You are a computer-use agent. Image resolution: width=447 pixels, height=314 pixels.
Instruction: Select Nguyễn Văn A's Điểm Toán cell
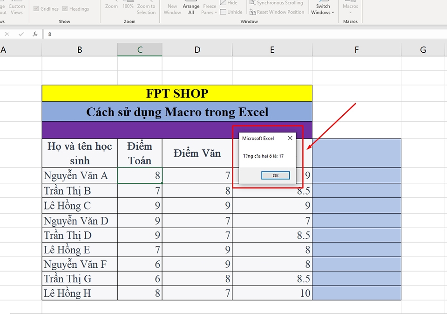[x=140, y=175]
